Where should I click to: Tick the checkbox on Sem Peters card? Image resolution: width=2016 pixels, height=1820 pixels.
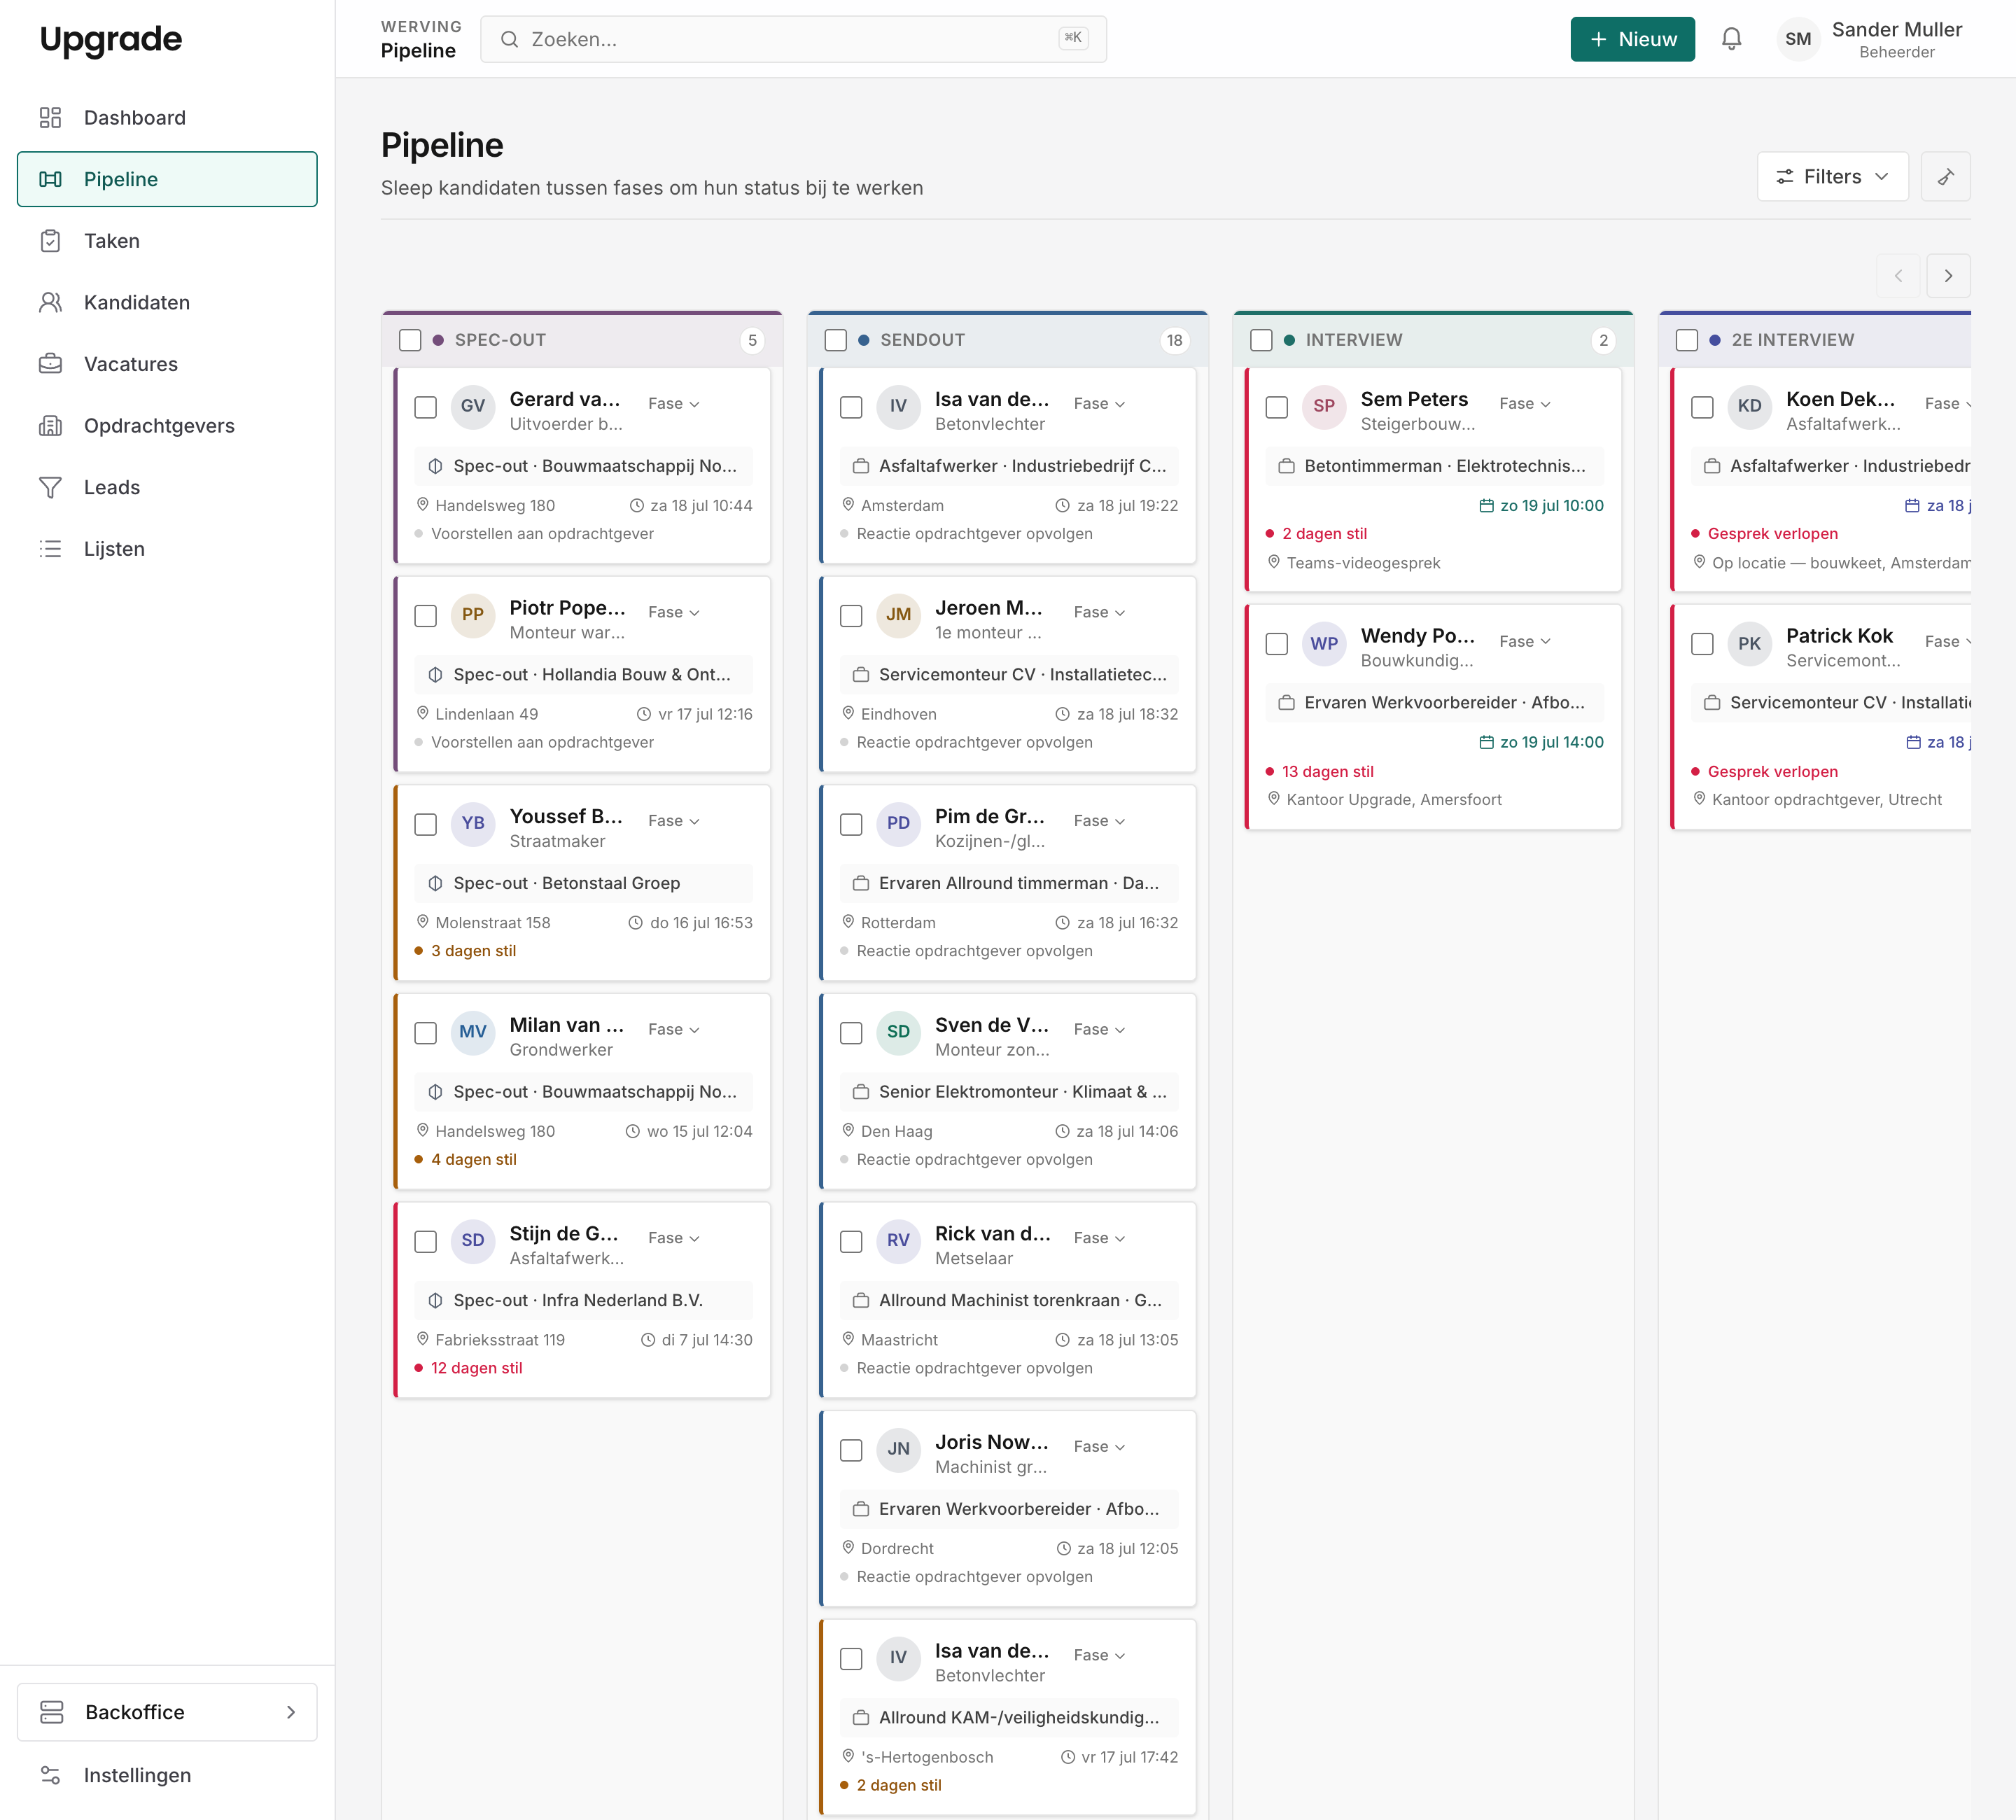(x=1277, y=407)
